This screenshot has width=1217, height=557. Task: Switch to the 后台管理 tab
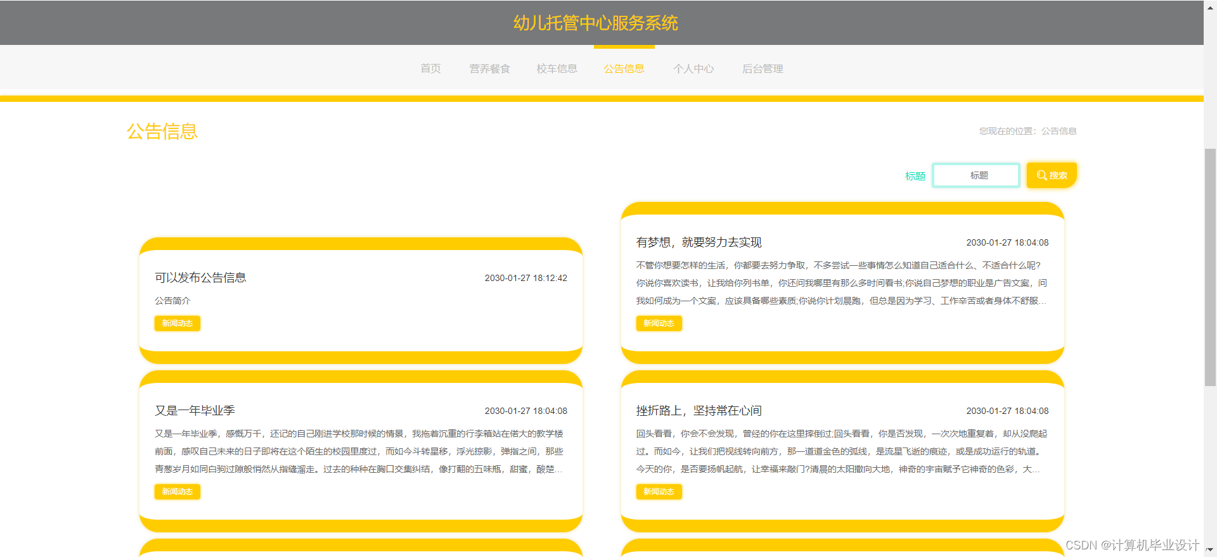pos(763,68)
